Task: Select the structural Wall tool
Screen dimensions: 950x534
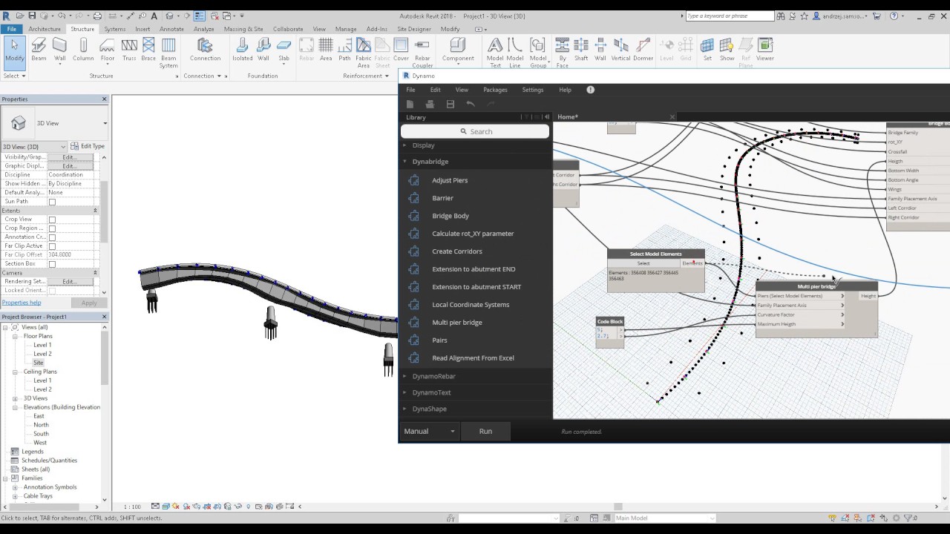Action: click(60, 50)
